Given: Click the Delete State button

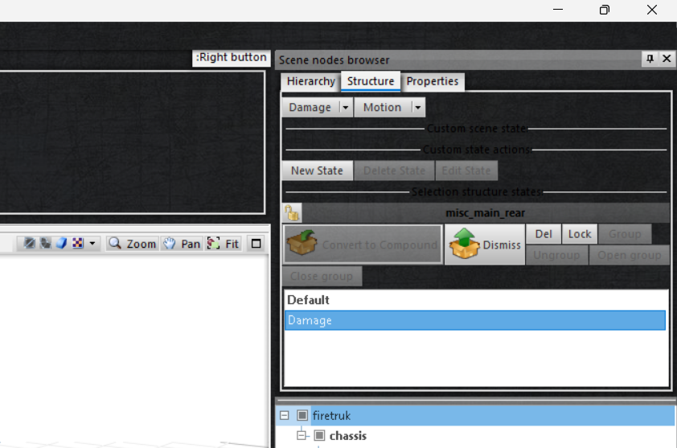Looking at the screenshot, I should point(394,171).
